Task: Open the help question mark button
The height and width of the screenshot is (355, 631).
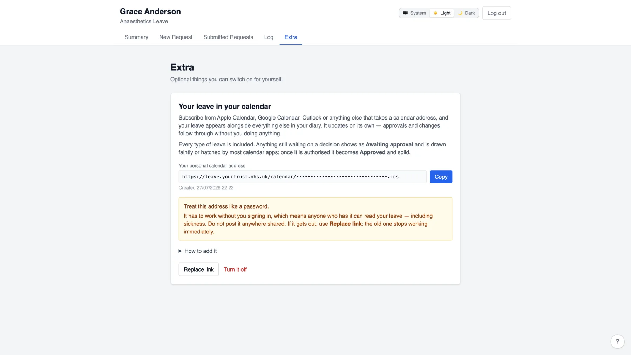Action: [617, 341]
